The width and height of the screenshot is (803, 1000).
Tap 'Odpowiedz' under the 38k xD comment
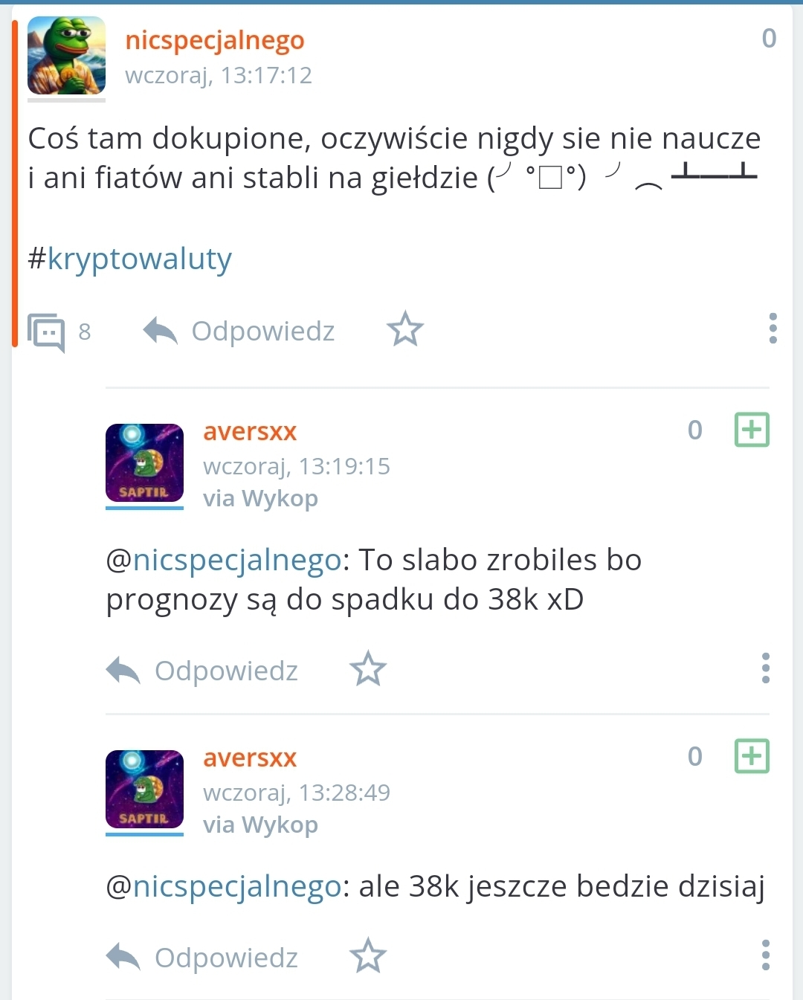pyautogui.click(x=226, y=671)
